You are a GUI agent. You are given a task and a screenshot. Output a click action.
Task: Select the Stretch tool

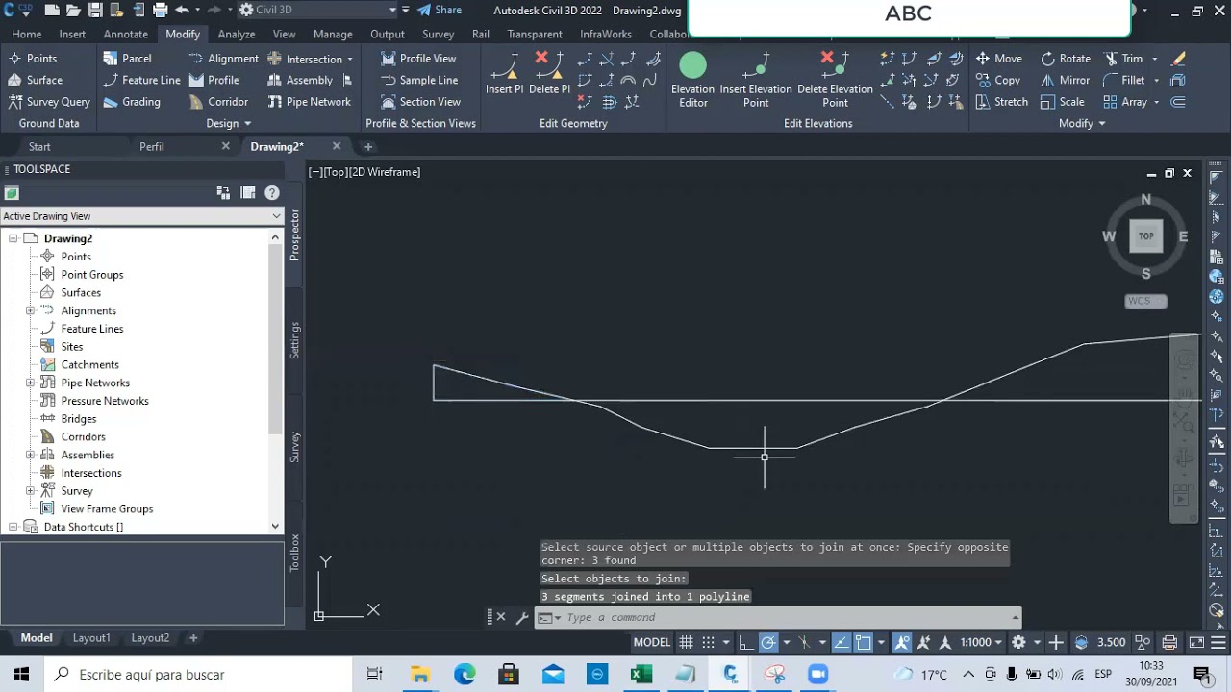pos(1002,101)
